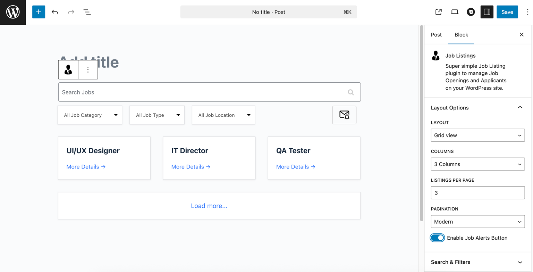Open the Document Overview list icon
Screen dimensions: 533x272
(87, 12)
